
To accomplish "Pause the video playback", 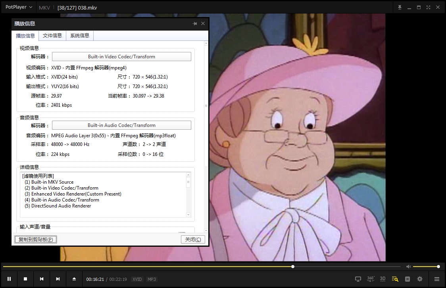I will [x=9, y=279].
